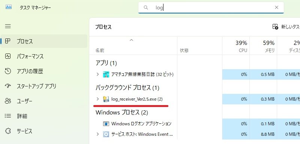This screenshot has height=144, width=300.
Task: Select the アマチュア無線業務日誌 (32 ビット) row
Action: (142, 74)
